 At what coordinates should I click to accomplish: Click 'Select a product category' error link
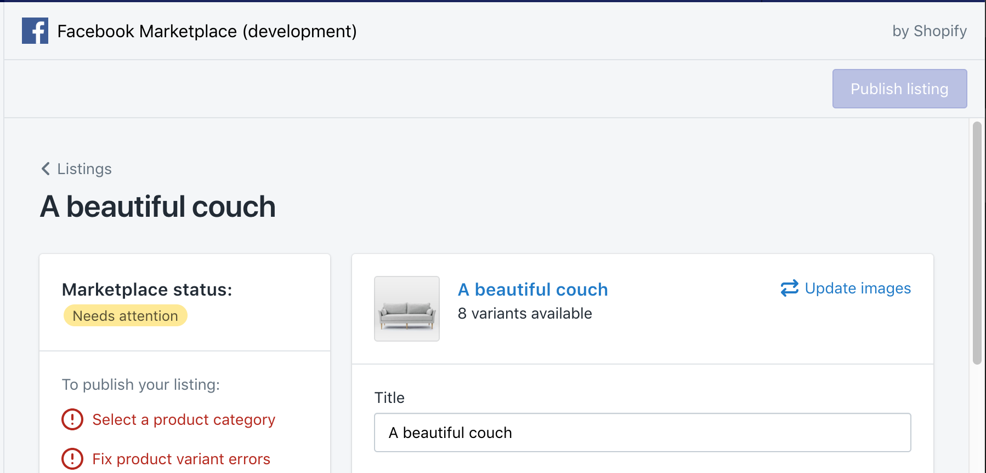pos(184,419)
